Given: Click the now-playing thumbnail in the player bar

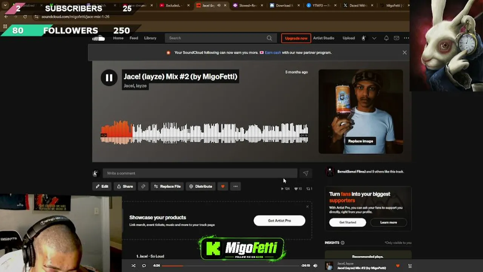Looking at the screenshot, I should tap(329, 266).
